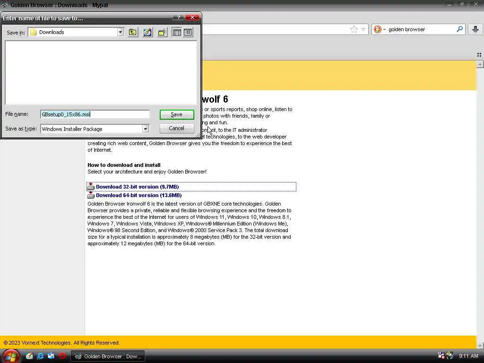Expand the Save as type dropdown

146,129
